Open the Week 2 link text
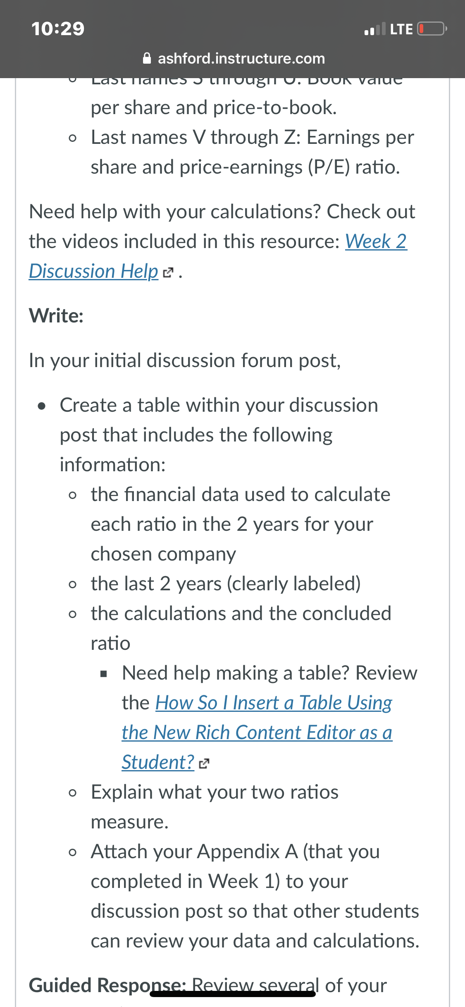This screenshot has width=465, height=1007. click(x=376, y=241)
